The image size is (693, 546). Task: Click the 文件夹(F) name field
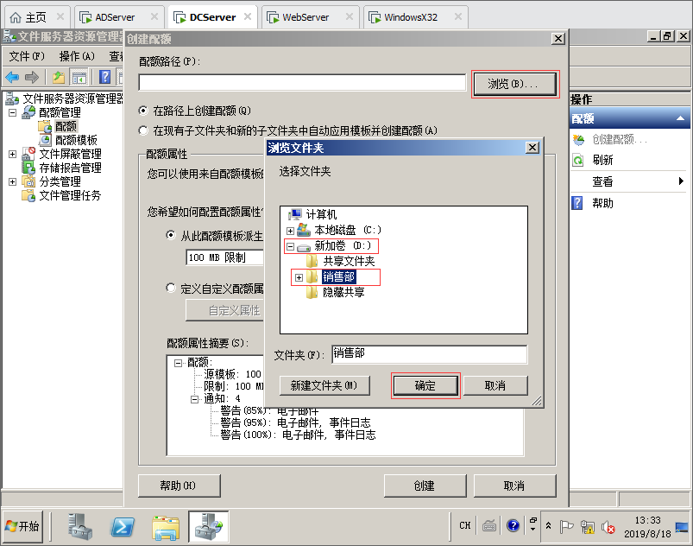coord(429,354)
